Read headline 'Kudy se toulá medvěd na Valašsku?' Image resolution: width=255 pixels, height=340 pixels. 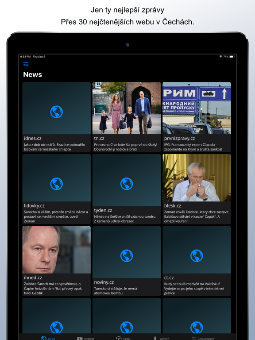coord(194,288)
